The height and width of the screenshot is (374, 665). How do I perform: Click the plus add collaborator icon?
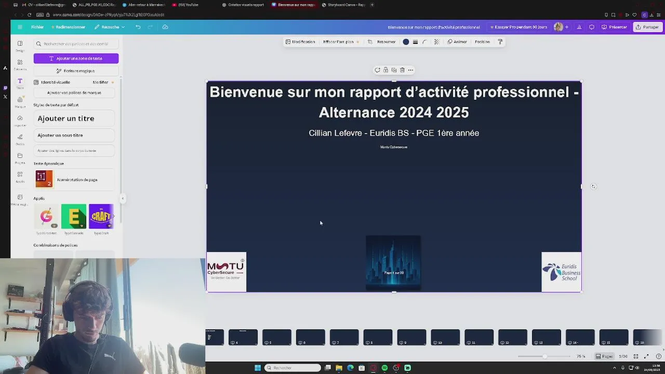tap(567, 27)
